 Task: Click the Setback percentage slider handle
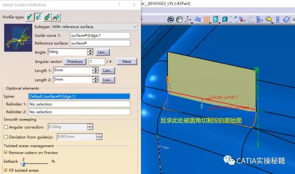(24, 164)
